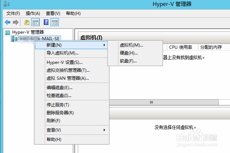The image size is (230, 153).
Task: Select 导入虚拟机(M)... in context menu
Action: pos(72,53)
